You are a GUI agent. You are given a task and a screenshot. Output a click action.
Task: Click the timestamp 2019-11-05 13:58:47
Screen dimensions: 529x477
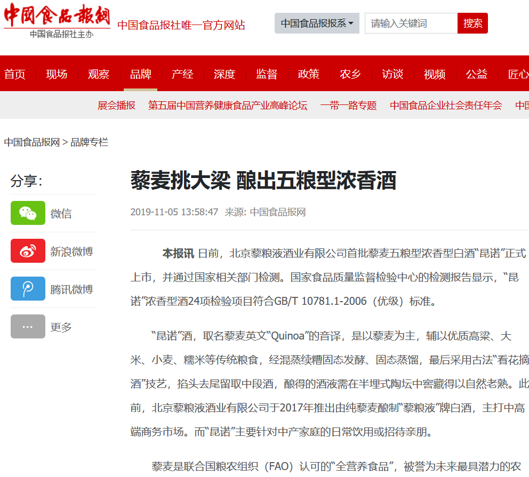174,212
